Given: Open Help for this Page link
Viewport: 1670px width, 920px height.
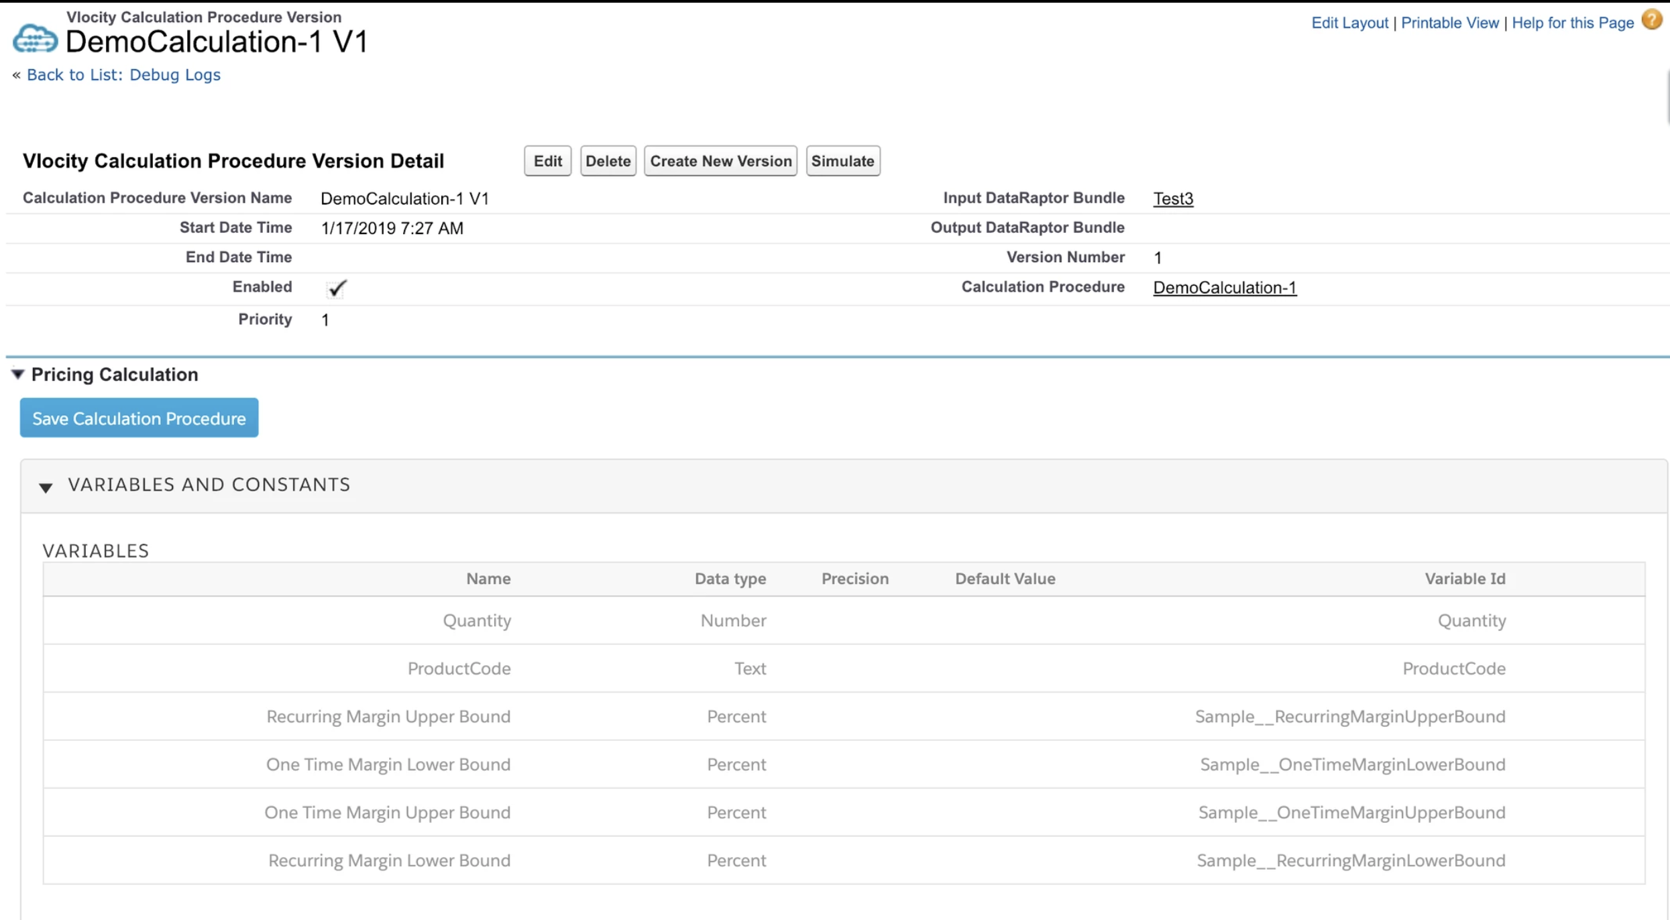Looking at the screenshot, I should [x=1572, y=23].
